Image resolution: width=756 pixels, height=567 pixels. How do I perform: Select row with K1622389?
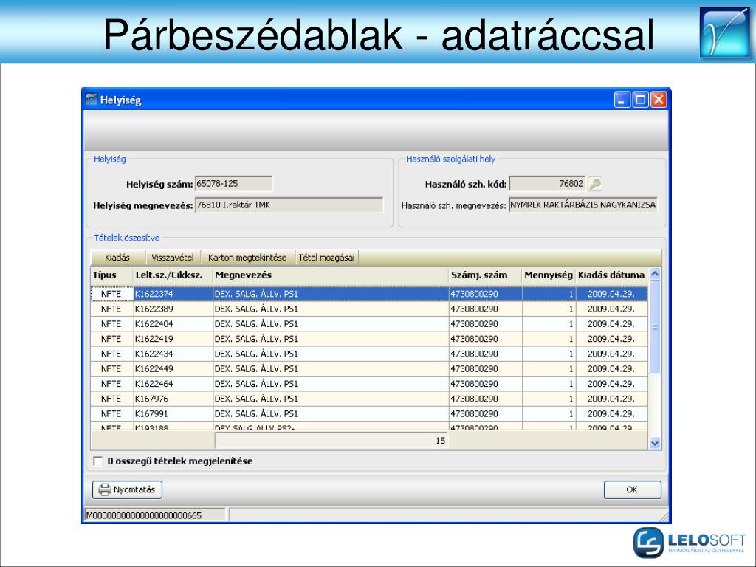pyautogui.click(x=369, y=309)
